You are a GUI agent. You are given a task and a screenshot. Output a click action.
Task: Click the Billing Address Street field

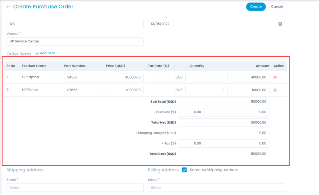[216, 188]
